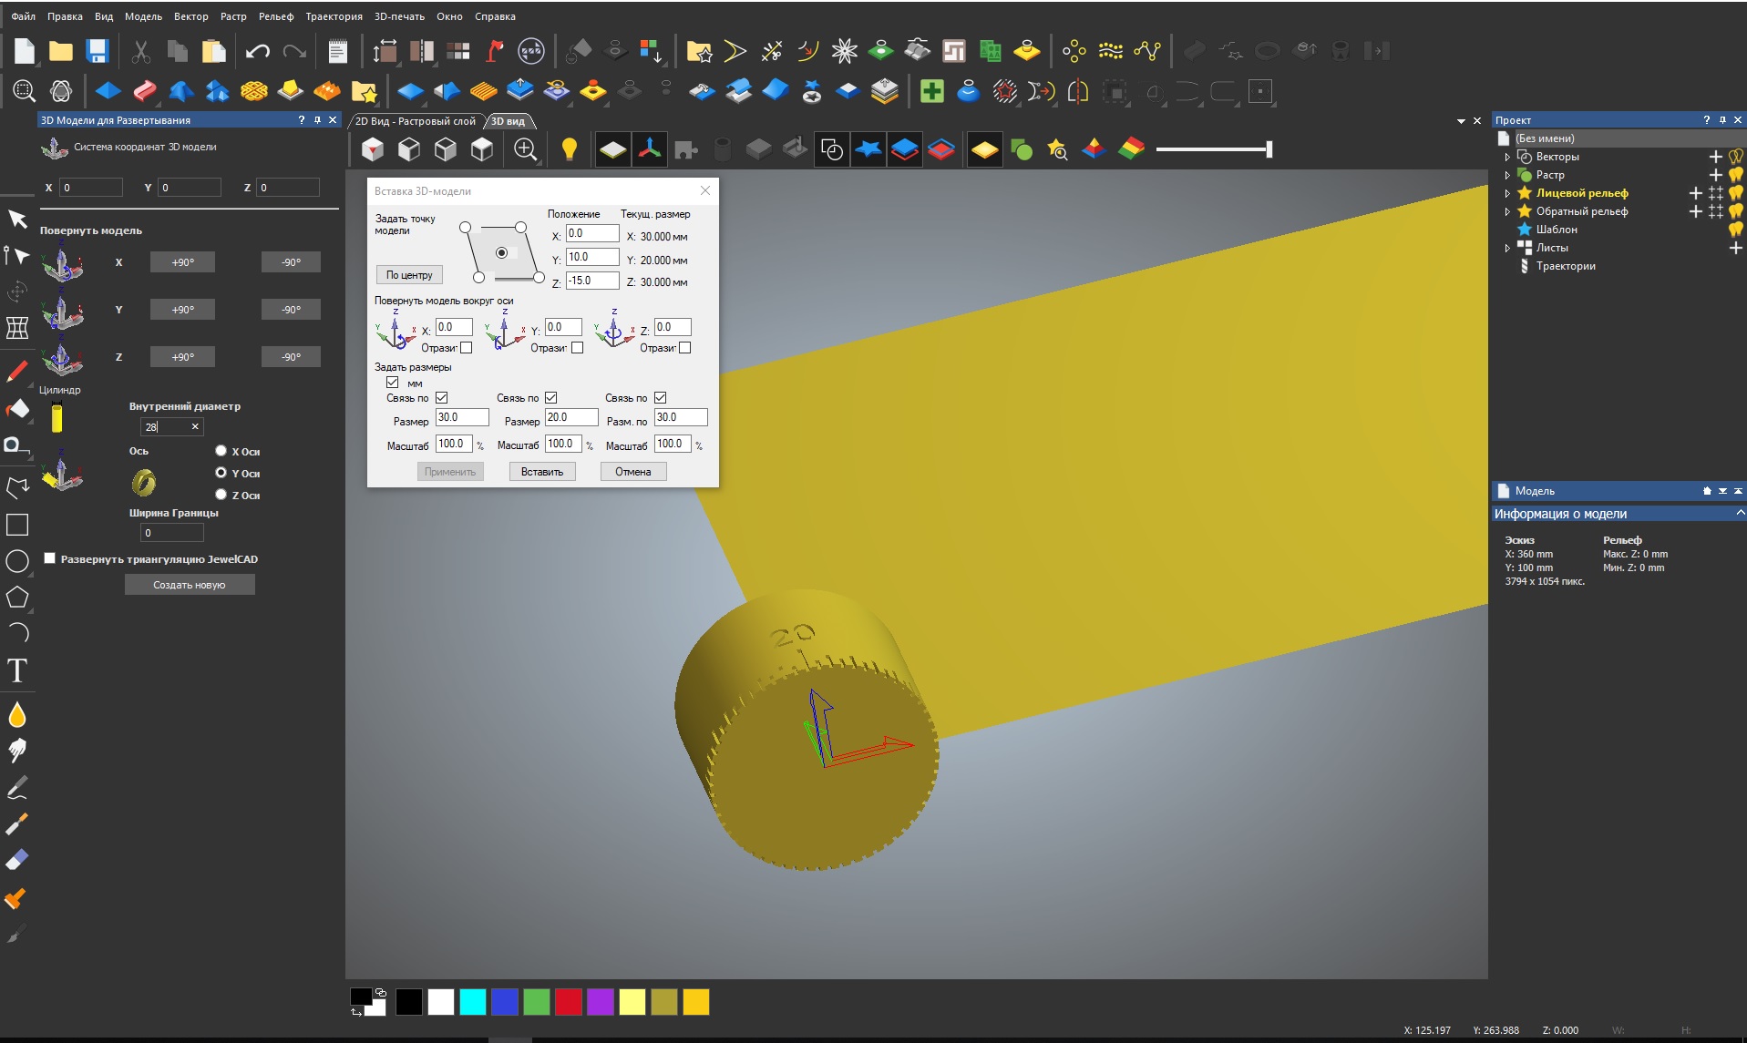Select the Z Оси radio button
This screenshot has height=1043, width=1747.
(221, 495)
